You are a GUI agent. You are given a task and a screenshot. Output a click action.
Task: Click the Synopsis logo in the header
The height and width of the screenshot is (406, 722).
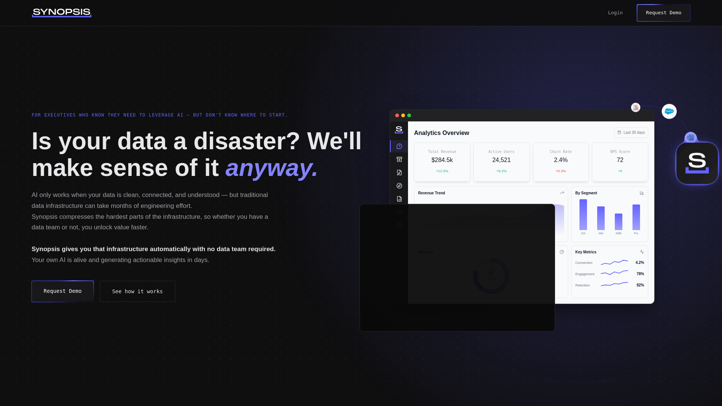click(x=62, y=12)
